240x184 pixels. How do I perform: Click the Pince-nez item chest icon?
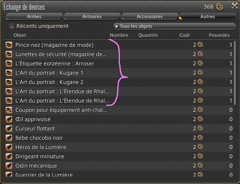tap(9, 45)
